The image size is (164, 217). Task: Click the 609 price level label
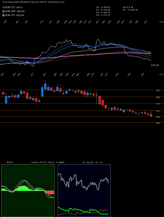click(158, 97)
